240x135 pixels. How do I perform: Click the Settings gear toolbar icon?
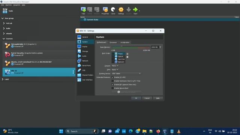point(121,11)
